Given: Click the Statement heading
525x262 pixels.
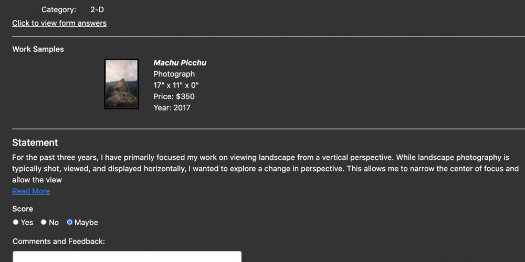Looking at the screenshot, I should (x=35, y=143).
